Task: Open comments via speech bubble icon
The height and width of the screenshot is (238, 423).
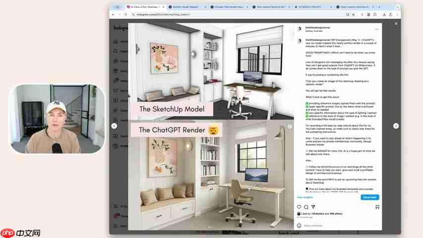Action: tap(306, 207)
